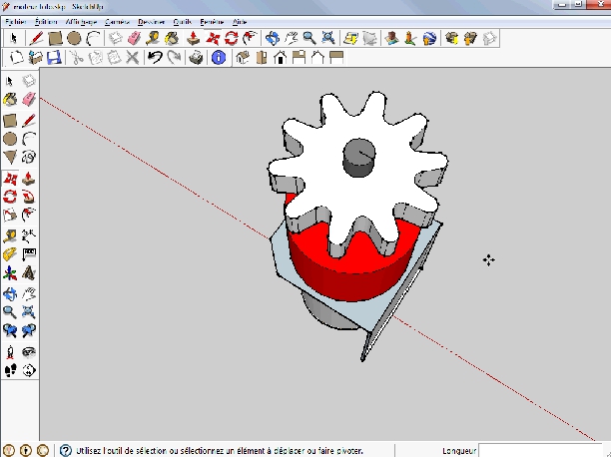This screenshot has width=611, height=457.
Task: Choose the Rotate tool in top toolbar
Action: 232,38
